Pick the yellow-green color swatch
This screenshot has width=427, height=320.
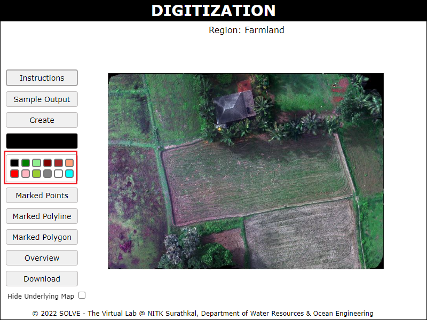(36, 174)
